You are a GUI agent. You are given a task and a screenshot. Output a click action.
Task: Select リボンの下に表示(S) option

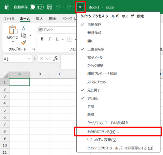click(x=118, y=140)
